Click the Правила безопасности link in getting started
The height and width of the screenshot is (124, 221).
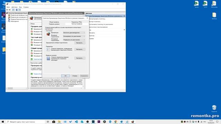point(38,74)
